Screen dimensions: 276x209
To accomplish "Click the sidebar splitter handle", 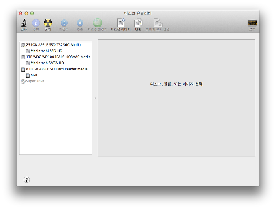I will [x=95, y=98].
